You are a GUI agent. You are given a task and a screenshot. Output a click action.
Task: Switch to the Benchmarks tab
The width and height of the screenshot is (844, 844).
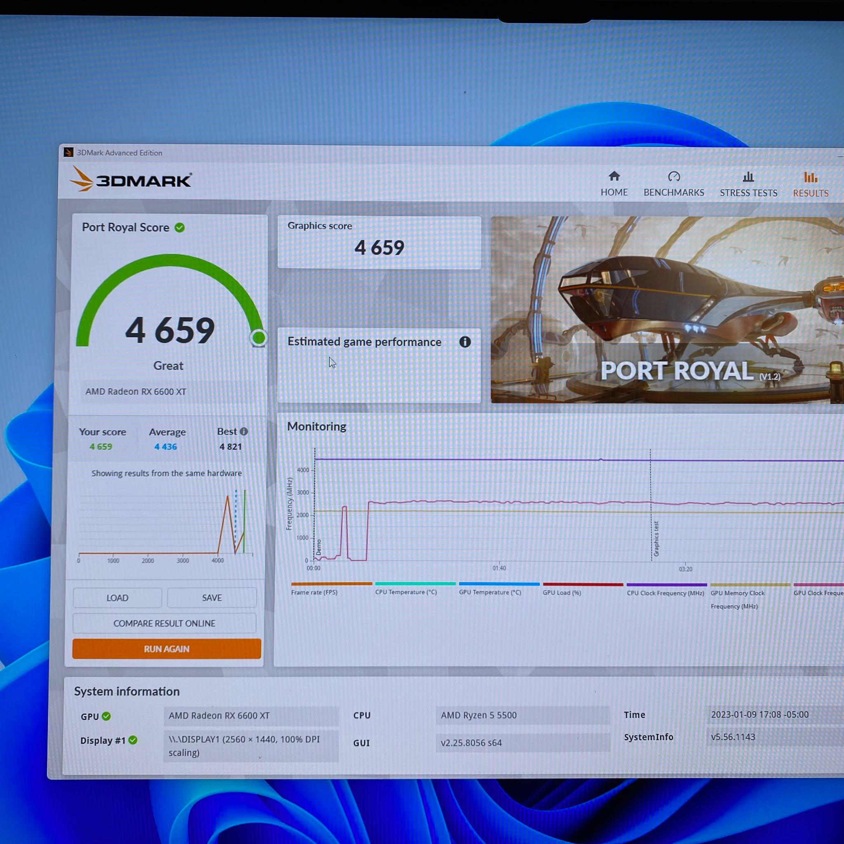click(x=674, y=184)
